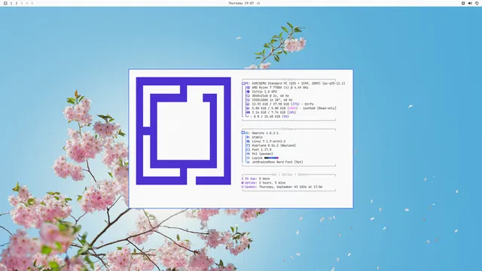Click the '2.16 GiB / 7.74 GiB' text
482x271 pixels.
click(269, 112)
